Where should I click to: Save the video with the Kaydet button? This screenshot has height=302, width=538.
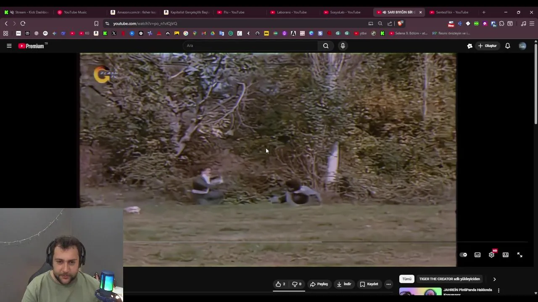pos(369,284)
